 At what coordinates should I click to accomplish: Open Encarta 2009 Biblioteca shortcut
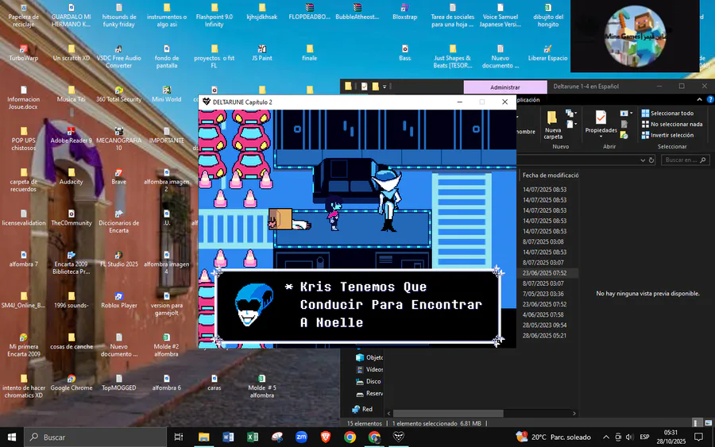click(71, 263)
